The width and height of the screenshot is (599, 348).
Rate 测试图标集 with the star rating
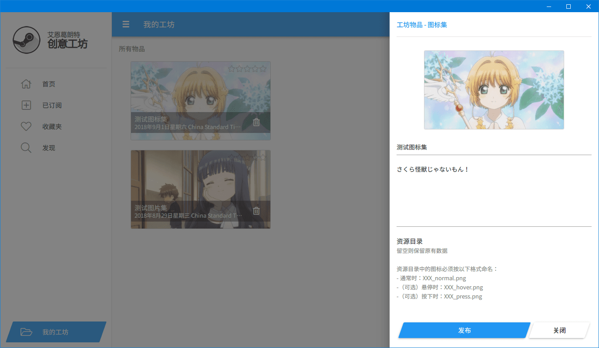coord(247,69)
